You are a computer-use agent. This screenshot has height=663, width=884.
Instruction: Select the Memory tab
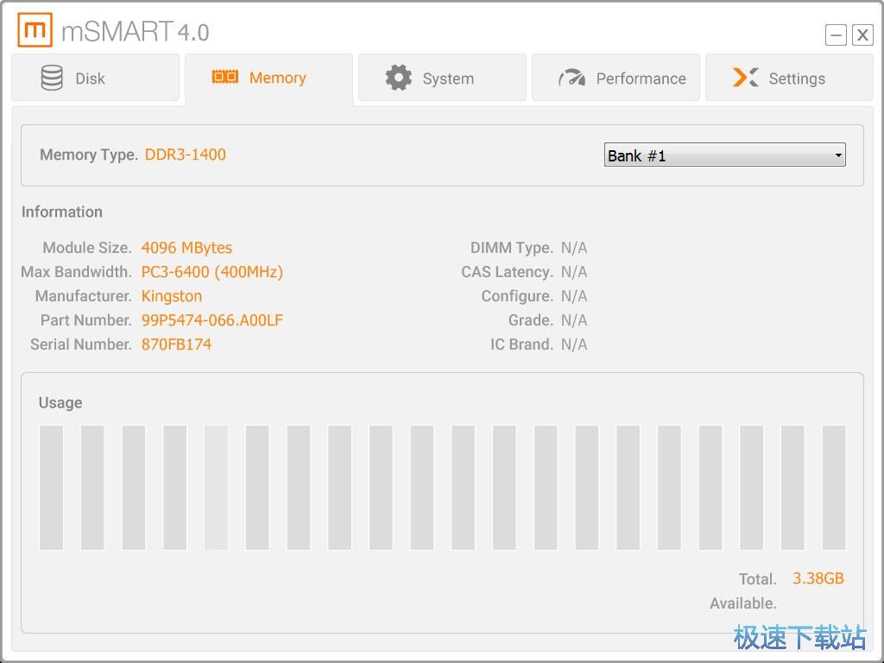268,78
